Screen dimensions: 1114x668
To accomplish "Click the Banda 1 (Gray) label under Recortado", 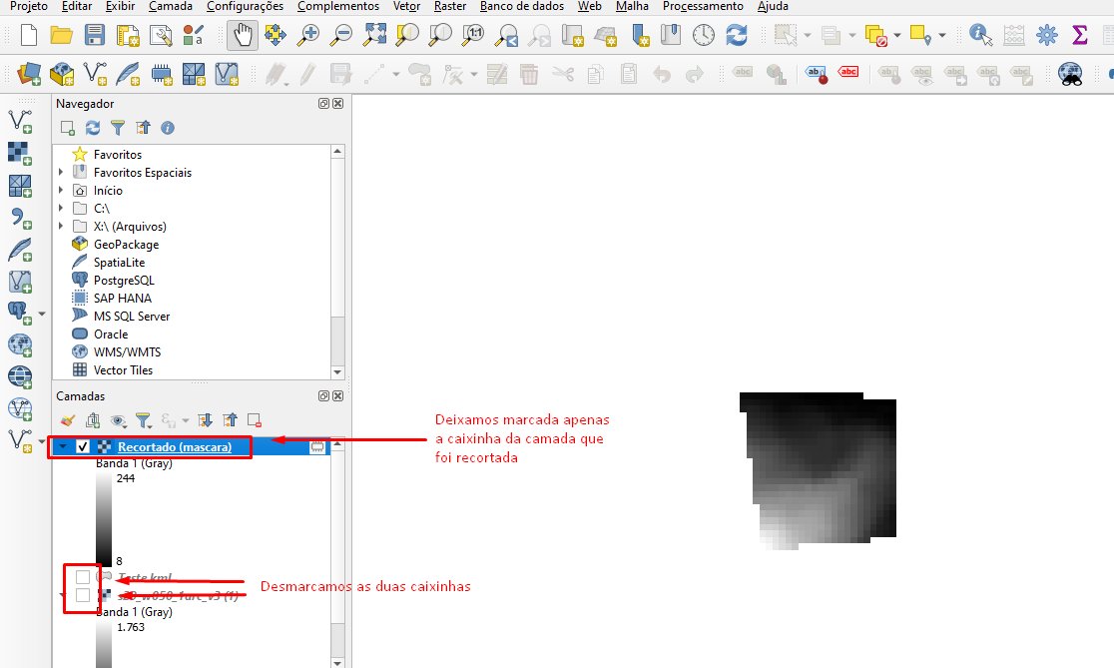I will [x=135, y=463].
